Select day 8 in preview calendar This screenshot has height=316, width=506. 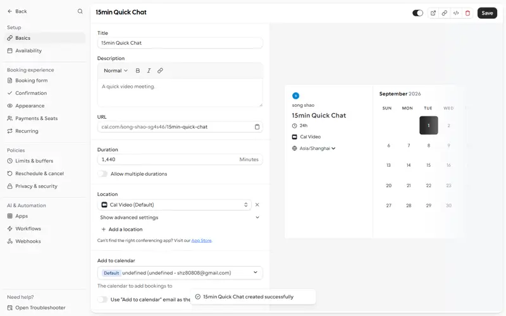pos(429,145)
